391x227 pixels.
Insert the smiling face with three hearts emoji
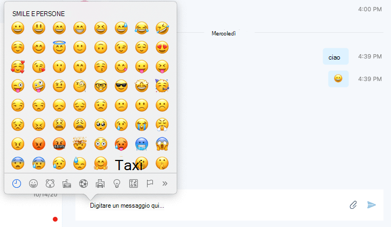coord(18,67)
